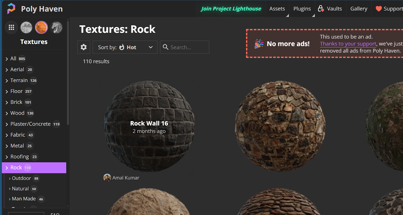Click the 805 count badge
The height and width of the screenshot is (215, 403).
(x=22, y=59)
